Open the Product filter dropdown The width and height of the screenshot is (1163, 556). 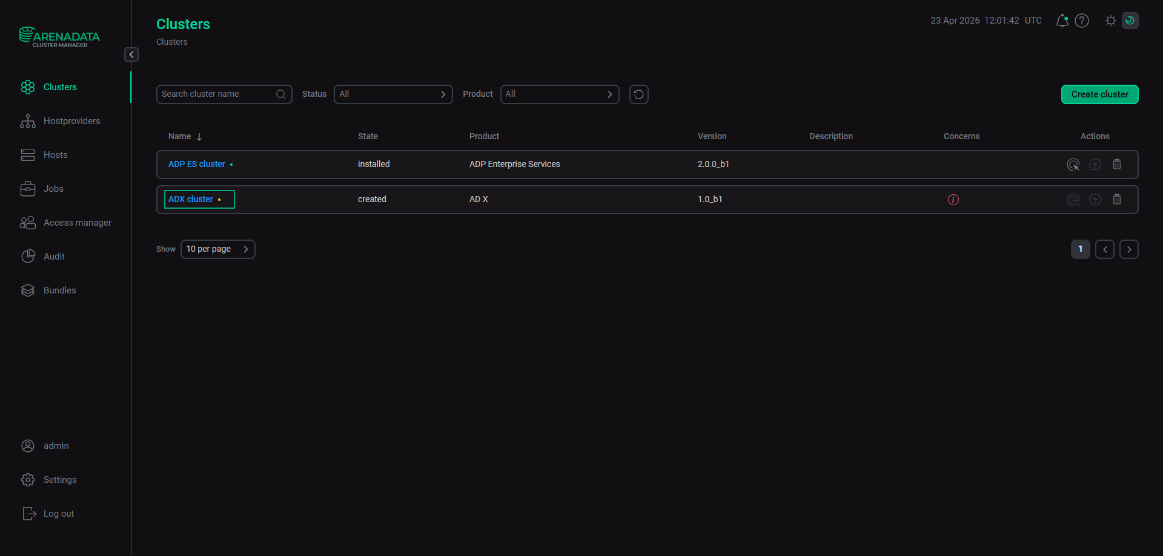[560, 94]
